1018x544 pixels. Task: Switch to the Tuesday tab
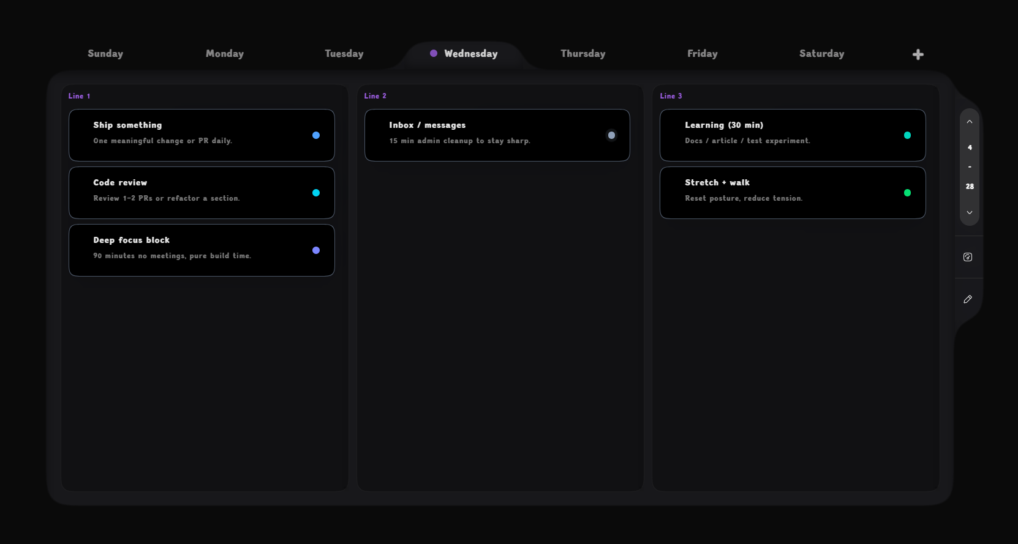(344, 54)
